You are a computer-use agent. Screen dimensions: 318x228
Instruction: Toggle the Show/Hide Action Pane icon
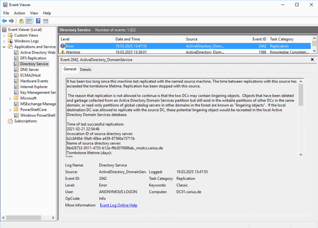pos(46,21)
